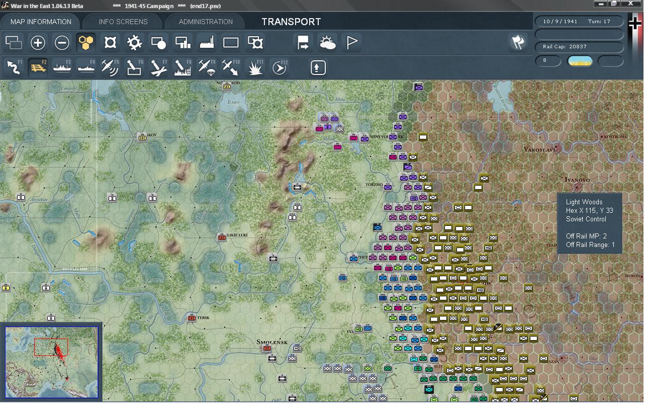The image size is (648, 406).
Task: Toggle the rectangle-with-gear overlay button
Action: point(255,43)
